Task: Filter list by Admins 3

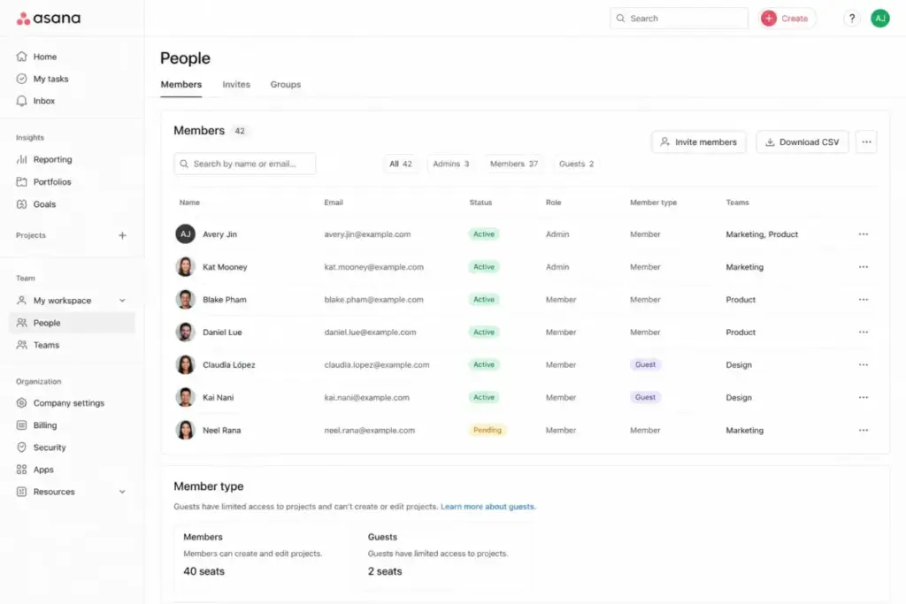Action: tap(450, 164)
